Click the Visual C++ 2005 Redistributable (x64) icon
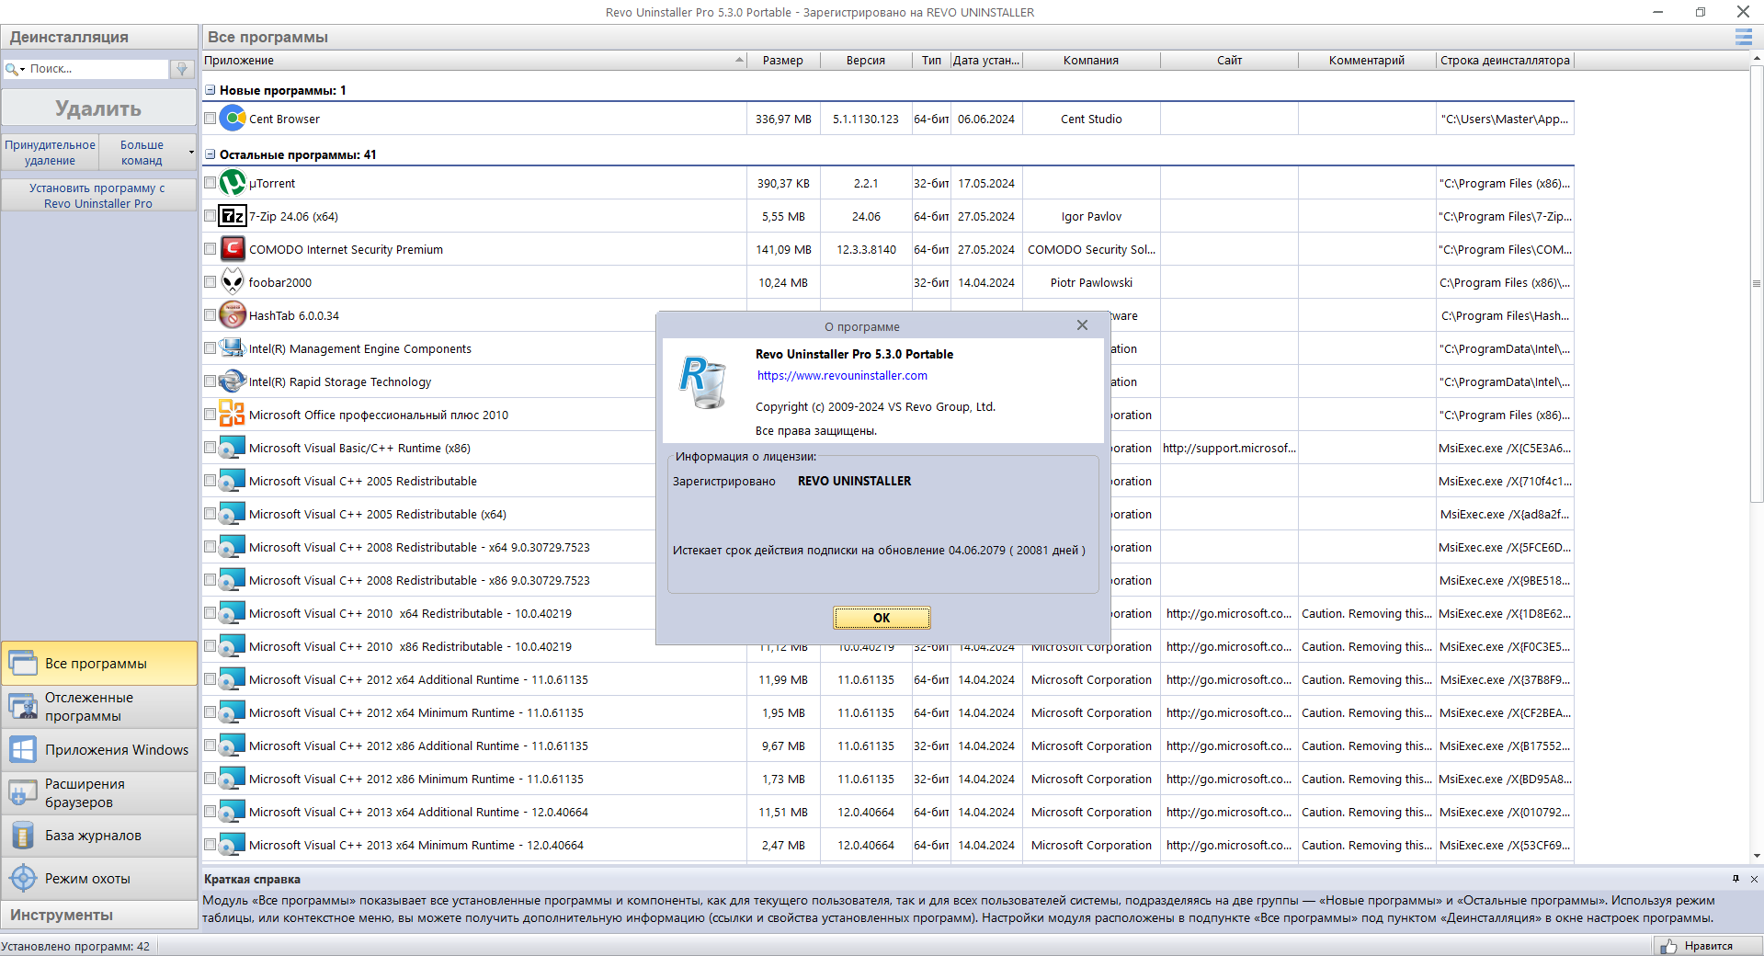1764x956 pixels. tap(233, 514)
